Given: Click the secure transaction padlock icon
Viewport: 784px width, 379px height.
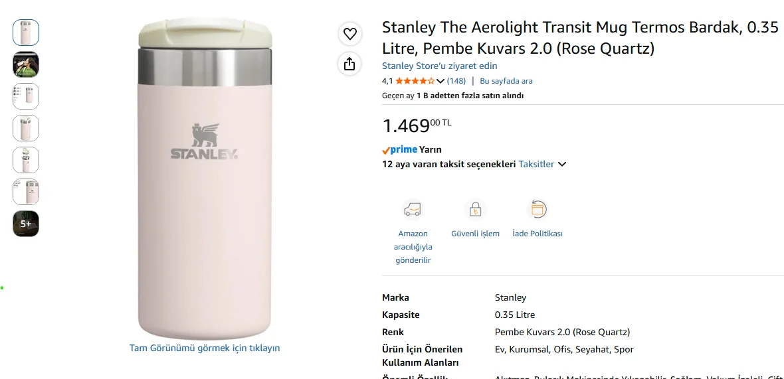Looking at the screenshot, I should pos(475,209).
